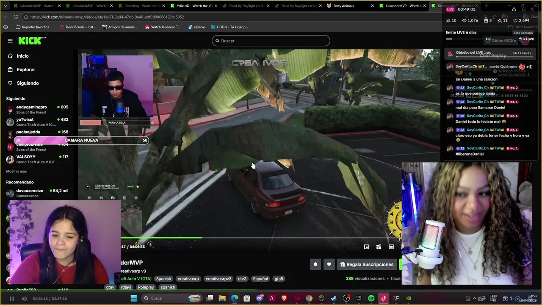Click the heart follow button
The height and width of the screenshot is (305, 542).
(x=329, y=264)
